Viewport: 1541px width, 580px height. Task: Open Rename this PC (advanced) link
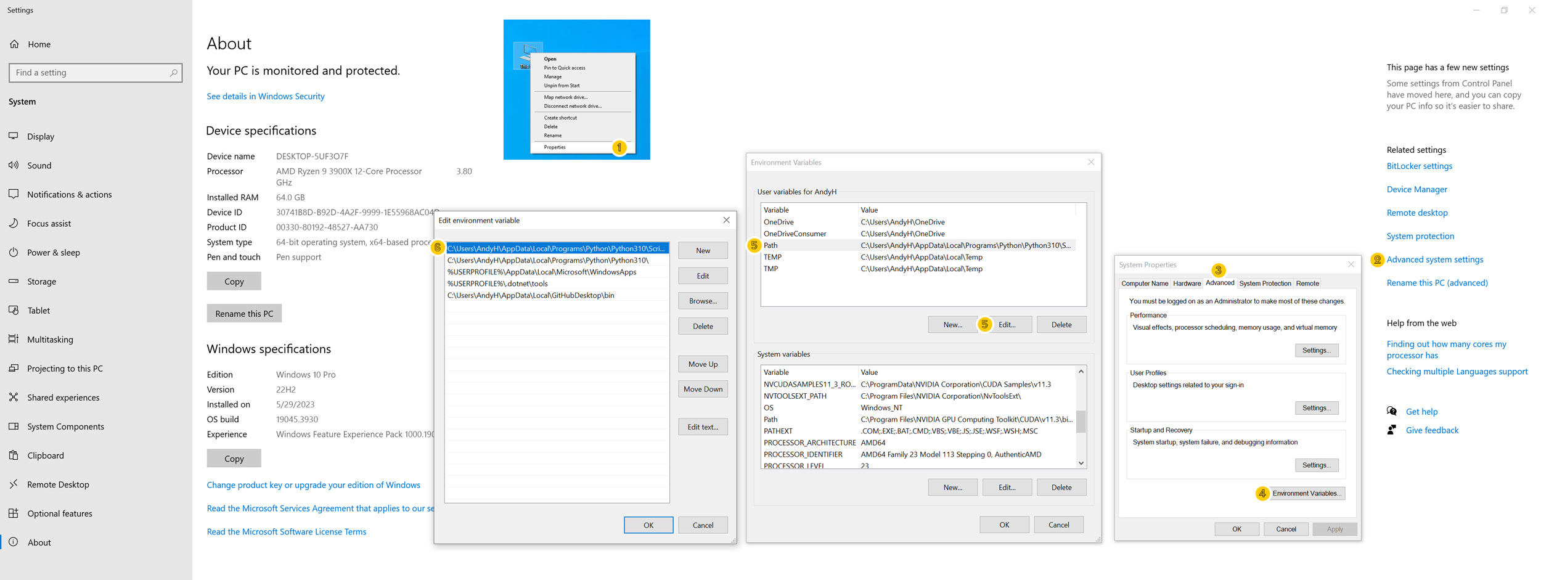click(x=1437, y=283)
